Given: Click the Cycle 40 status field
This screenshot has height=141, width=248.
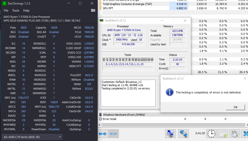Looking at the screenshot, I should point(178,64).
